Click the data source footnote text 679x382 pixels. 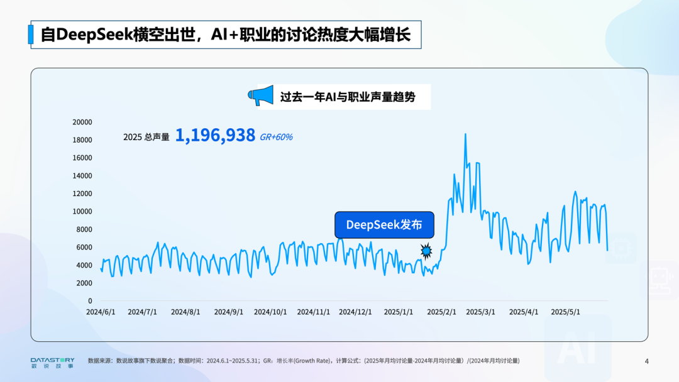(x=304, y=361)
